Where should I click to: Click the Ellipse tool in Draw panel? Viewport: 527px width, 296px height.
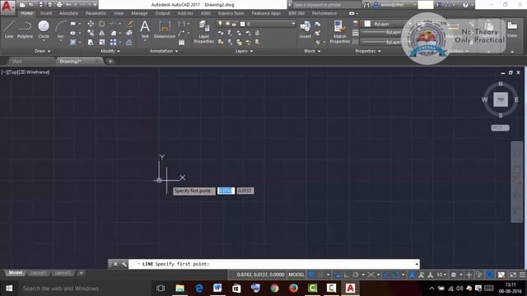coord(73,33)
